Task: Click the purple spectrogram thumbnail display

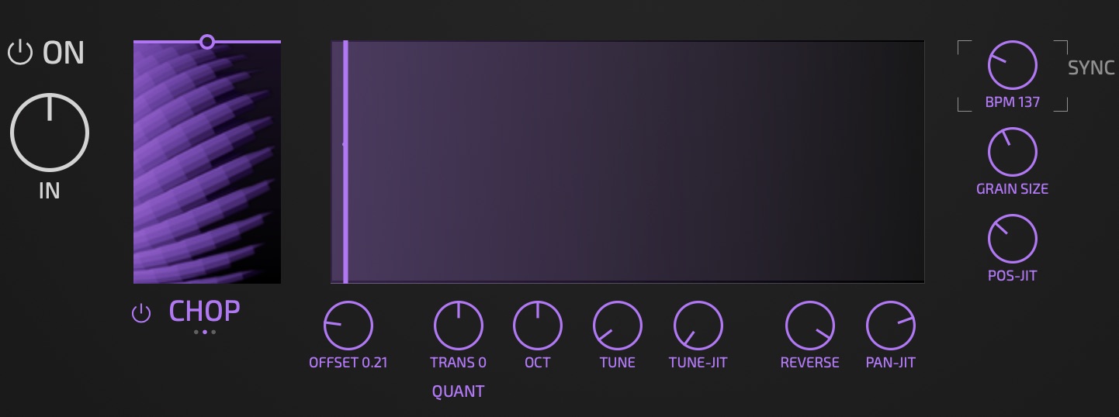Action: 207,163
